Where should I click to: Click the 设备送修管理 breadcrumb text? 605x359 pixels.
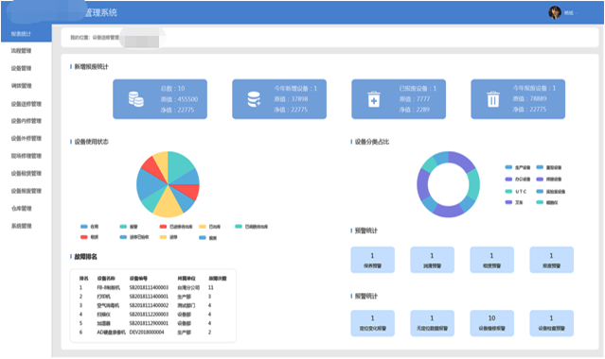[x=106, y=38]
